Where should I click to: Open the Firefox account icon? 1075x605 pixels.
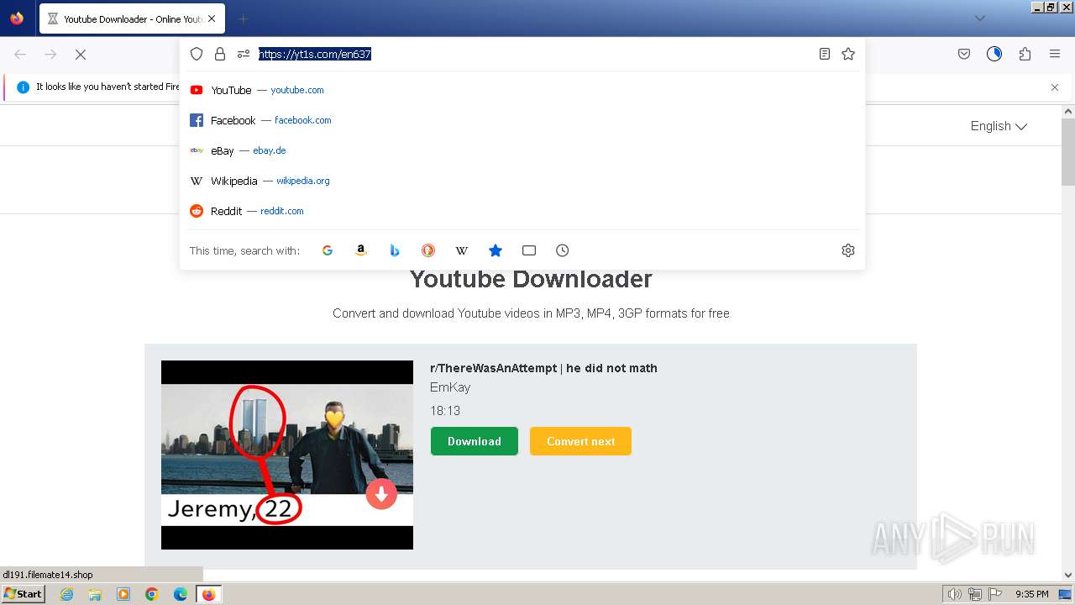click(x=994, y=54)
